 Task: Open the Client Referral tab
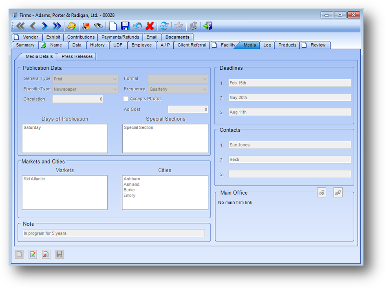192,45
